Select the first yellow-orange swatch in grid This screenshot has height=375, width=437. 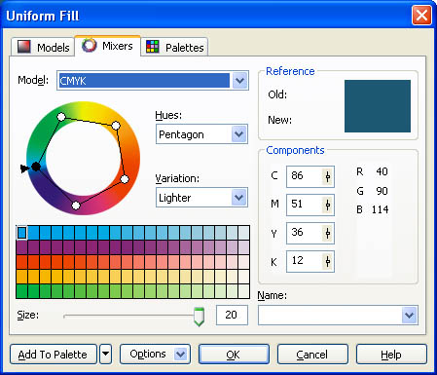tap(21, 277)
